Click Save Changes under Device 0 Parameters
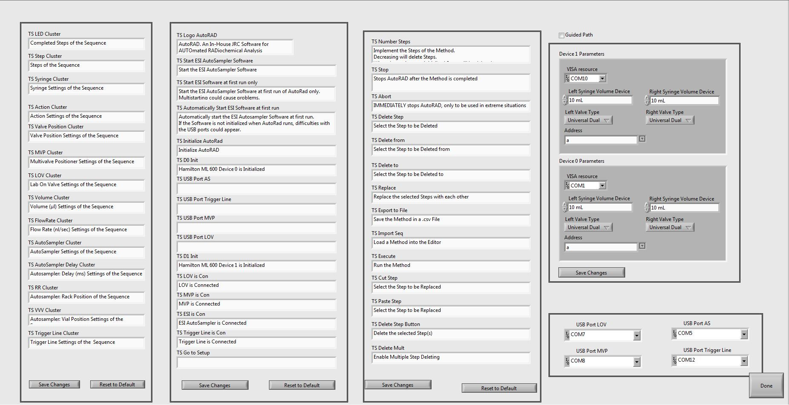This screenshot has width=789, height=405. click(x=591, y=273)
